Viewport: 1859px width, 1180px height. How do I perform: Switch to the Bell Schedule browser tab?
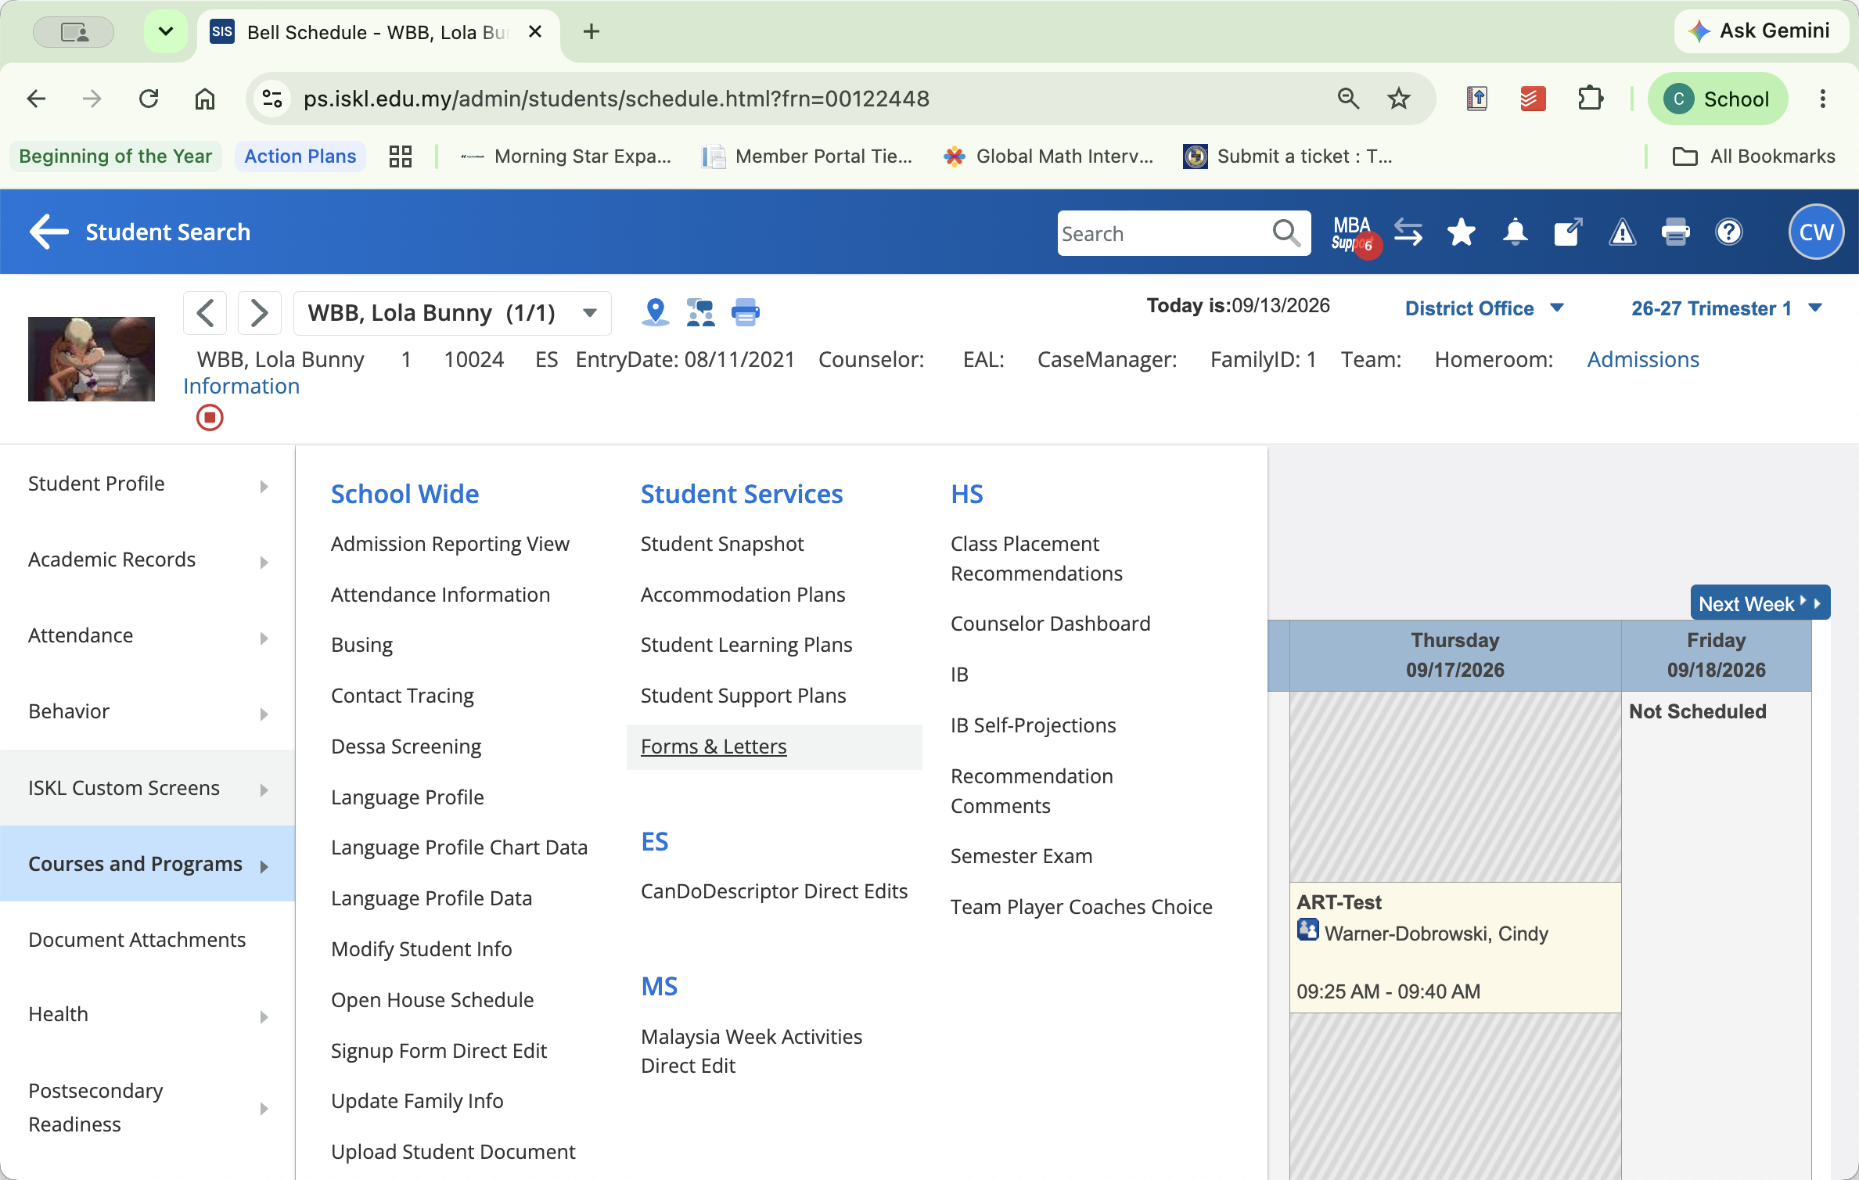pyautogui.click(x=379, y=33)
